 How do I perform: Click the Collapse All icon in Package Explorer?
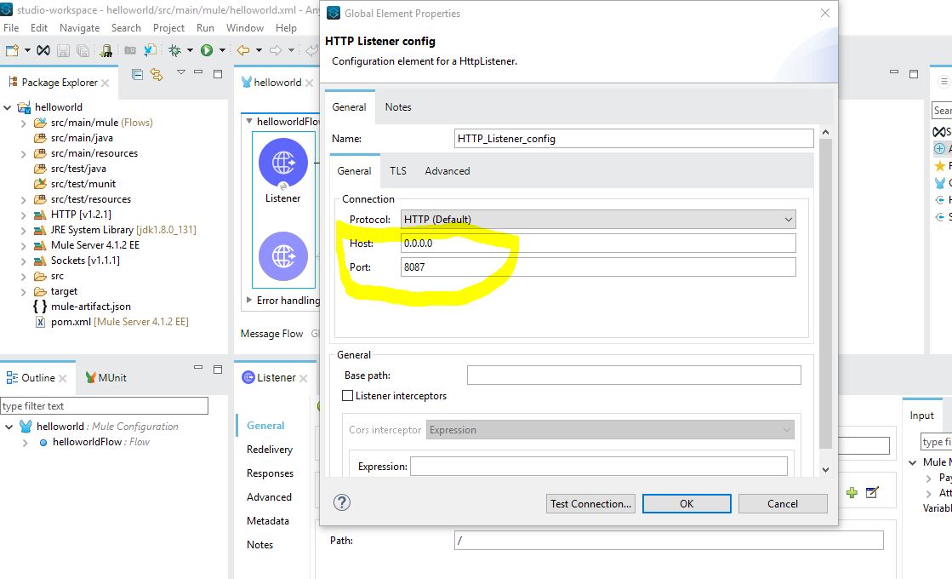(137, 75)
